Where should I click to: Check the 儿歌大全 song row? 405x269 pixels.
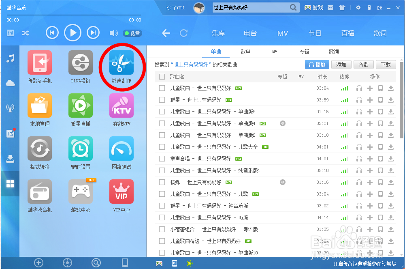tap(162, 147)
